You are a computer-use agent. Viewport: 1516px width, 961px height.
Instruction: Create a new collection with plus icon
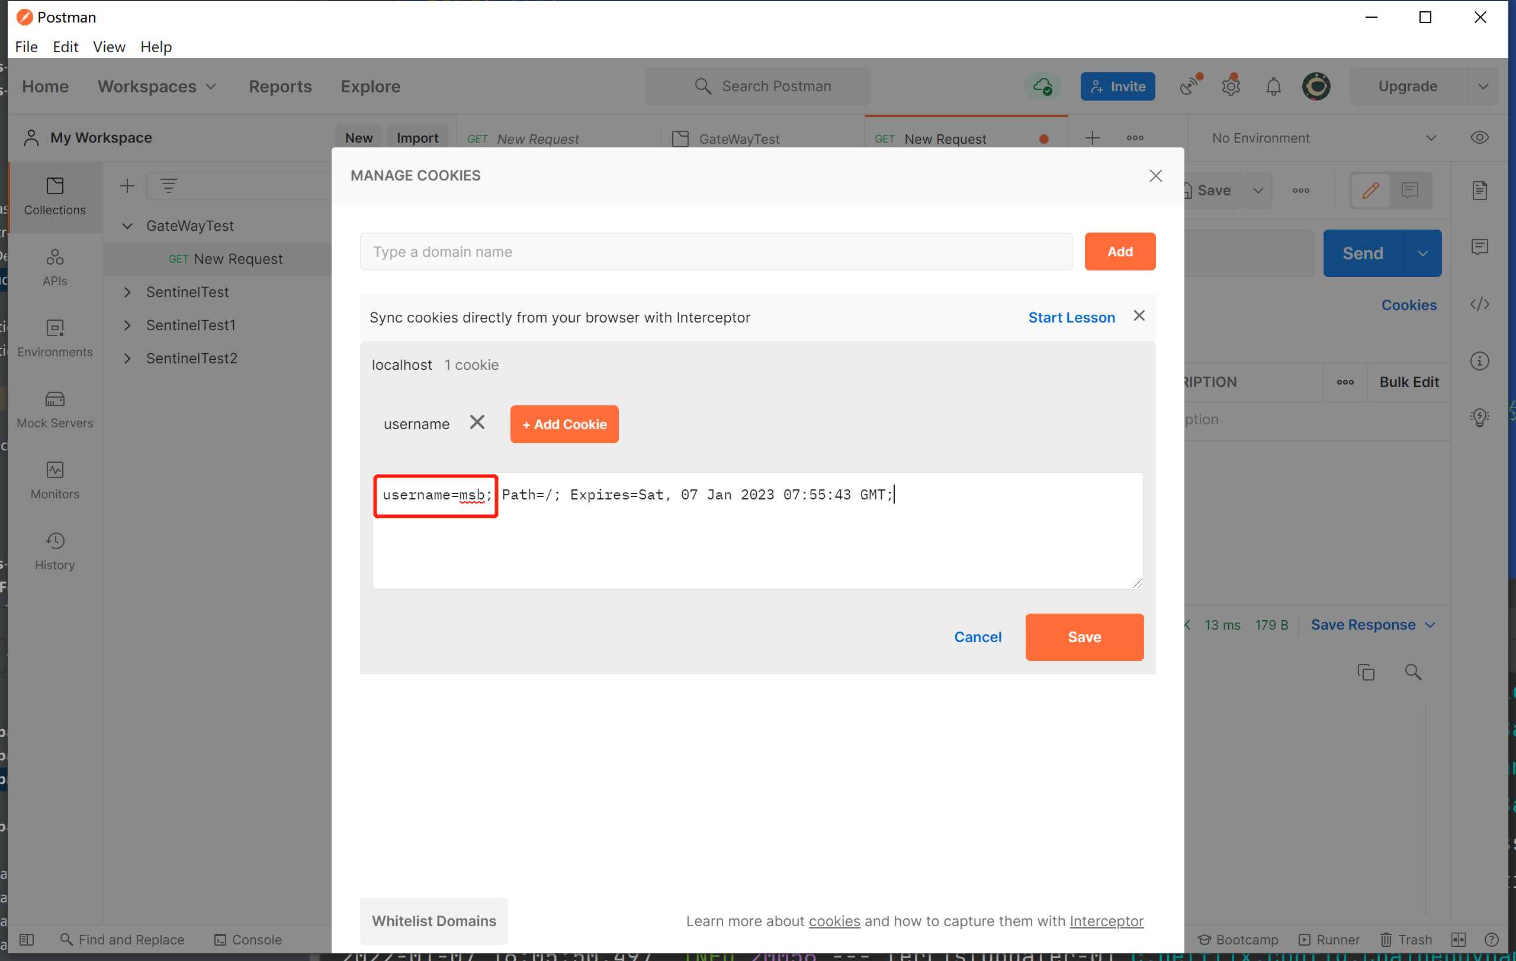point(127,186)
